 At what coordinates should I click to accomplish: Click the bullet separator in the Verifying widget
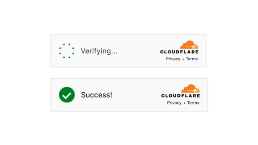coord(183,59)
